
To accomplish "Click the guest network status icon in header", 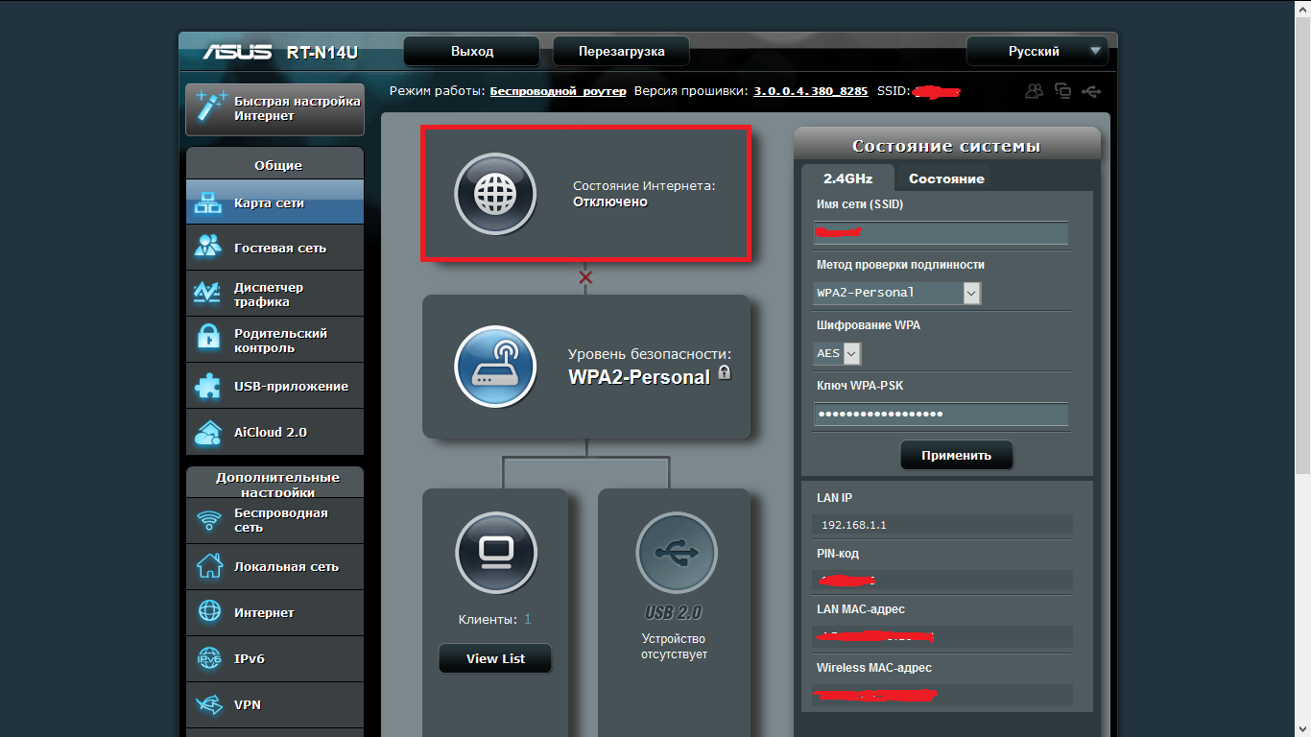I will (x=1034, y=91).
